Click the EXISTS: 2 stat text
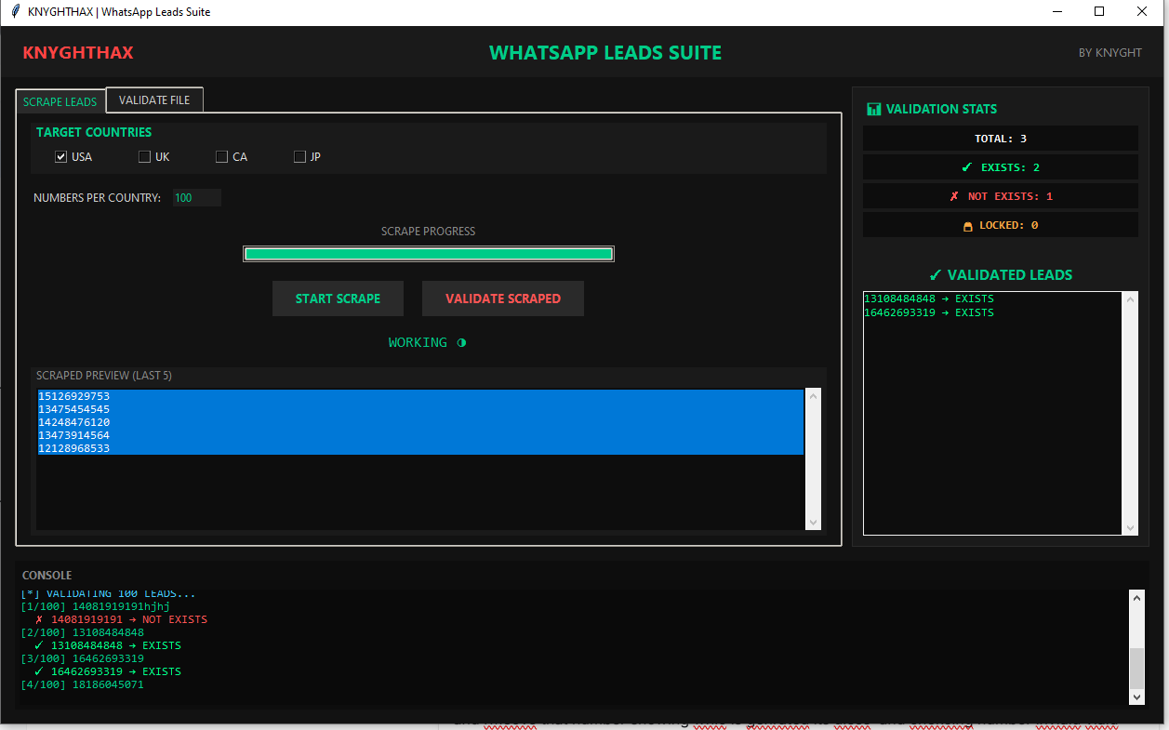1169x730 pixels. click(x=1011, y=167)
